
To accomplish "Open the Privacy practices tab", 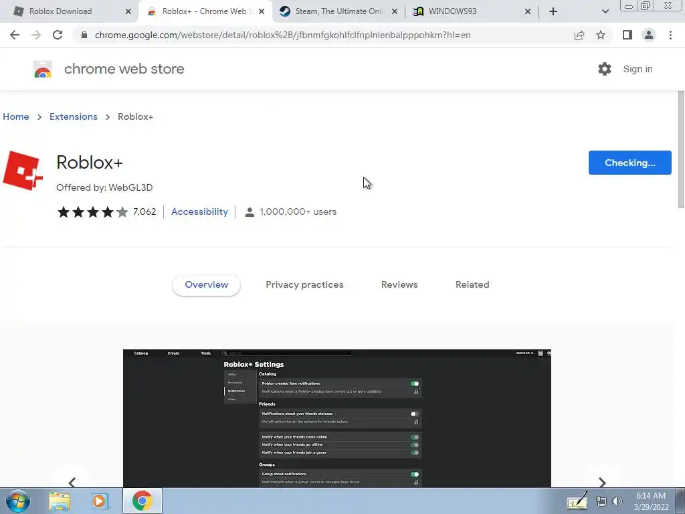I will 304,284.
